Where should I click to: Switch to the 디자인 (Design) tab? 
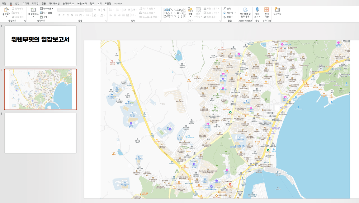35,3
